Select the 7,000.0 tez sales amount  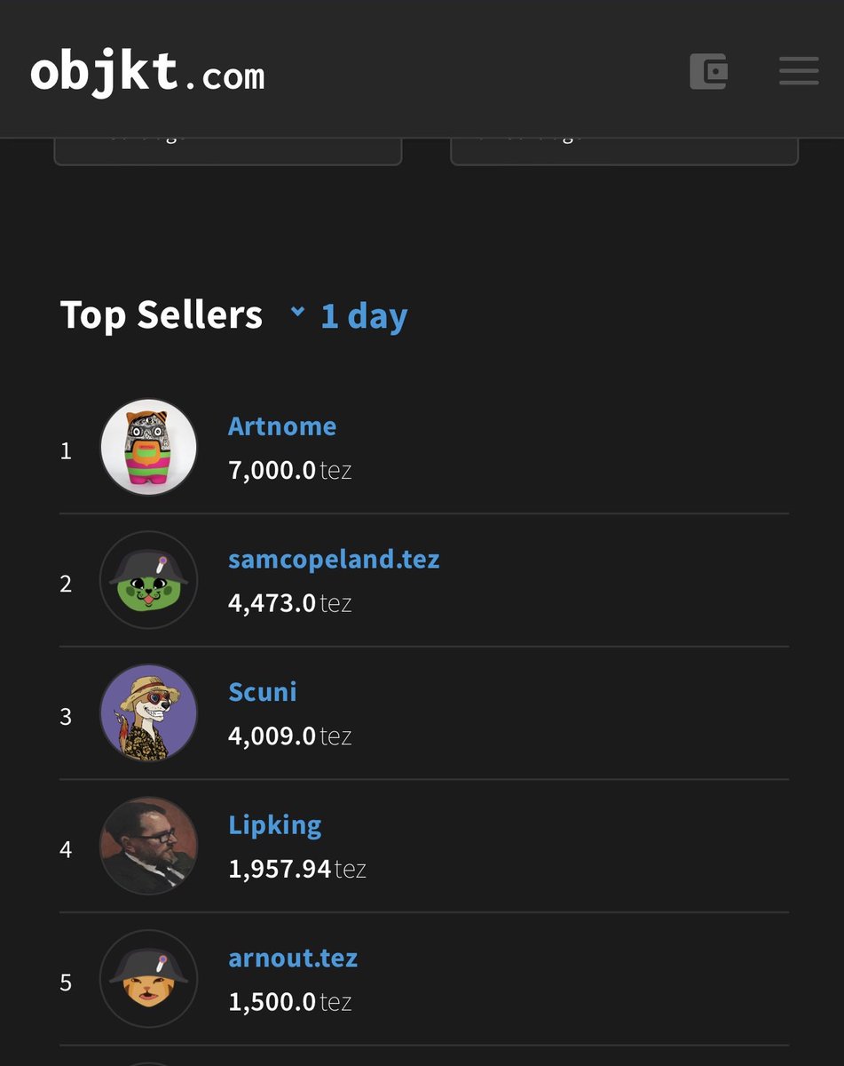point(290,470)
